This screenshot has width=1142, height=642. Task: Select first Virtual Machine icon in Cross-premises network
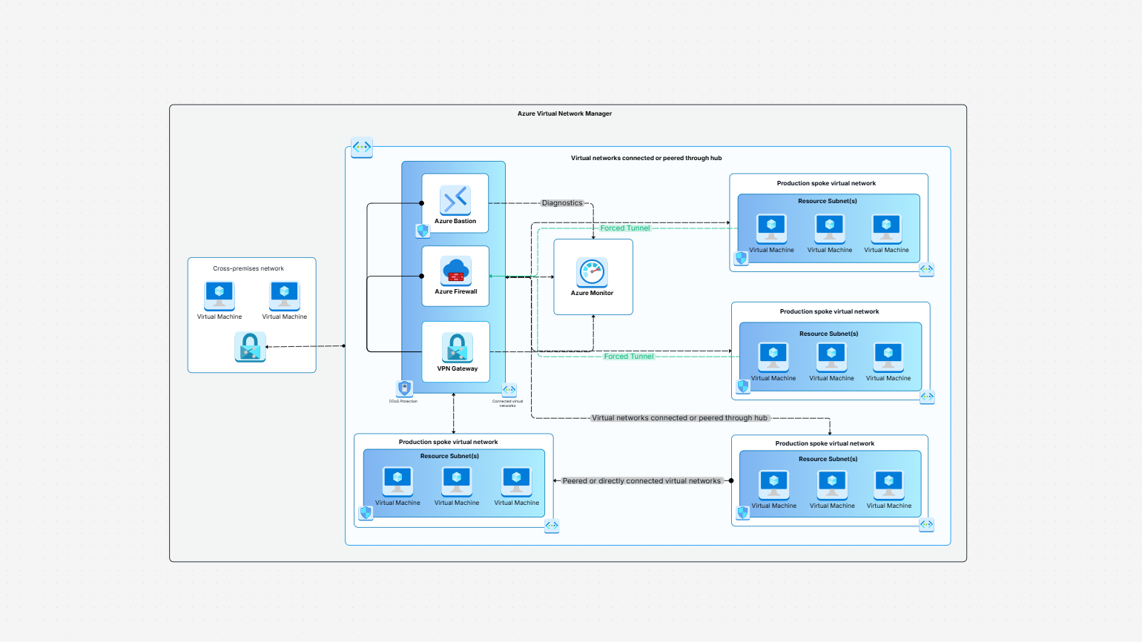(x=220, y=295)
